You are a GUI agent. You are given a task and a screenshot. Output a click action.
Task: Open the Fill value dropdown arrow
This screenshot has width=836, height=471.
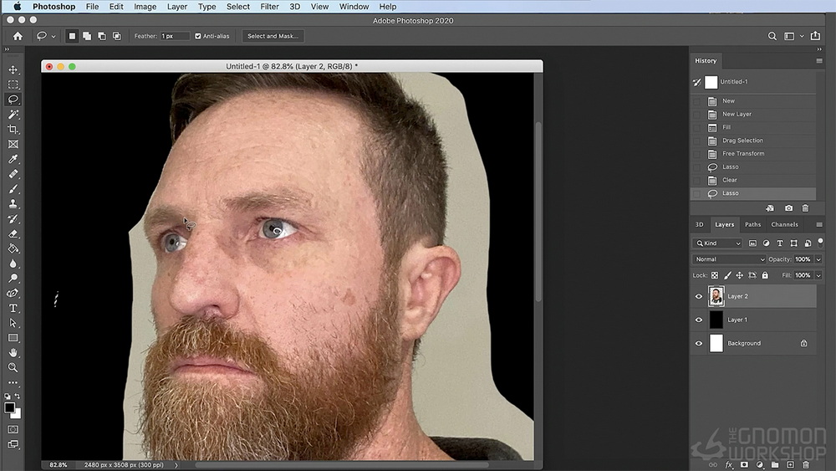click(x=818, y=275)
